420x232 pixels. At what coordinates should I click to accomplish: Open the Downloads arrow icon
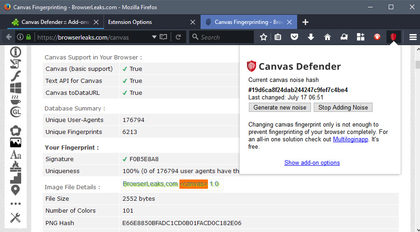[311, 37]
